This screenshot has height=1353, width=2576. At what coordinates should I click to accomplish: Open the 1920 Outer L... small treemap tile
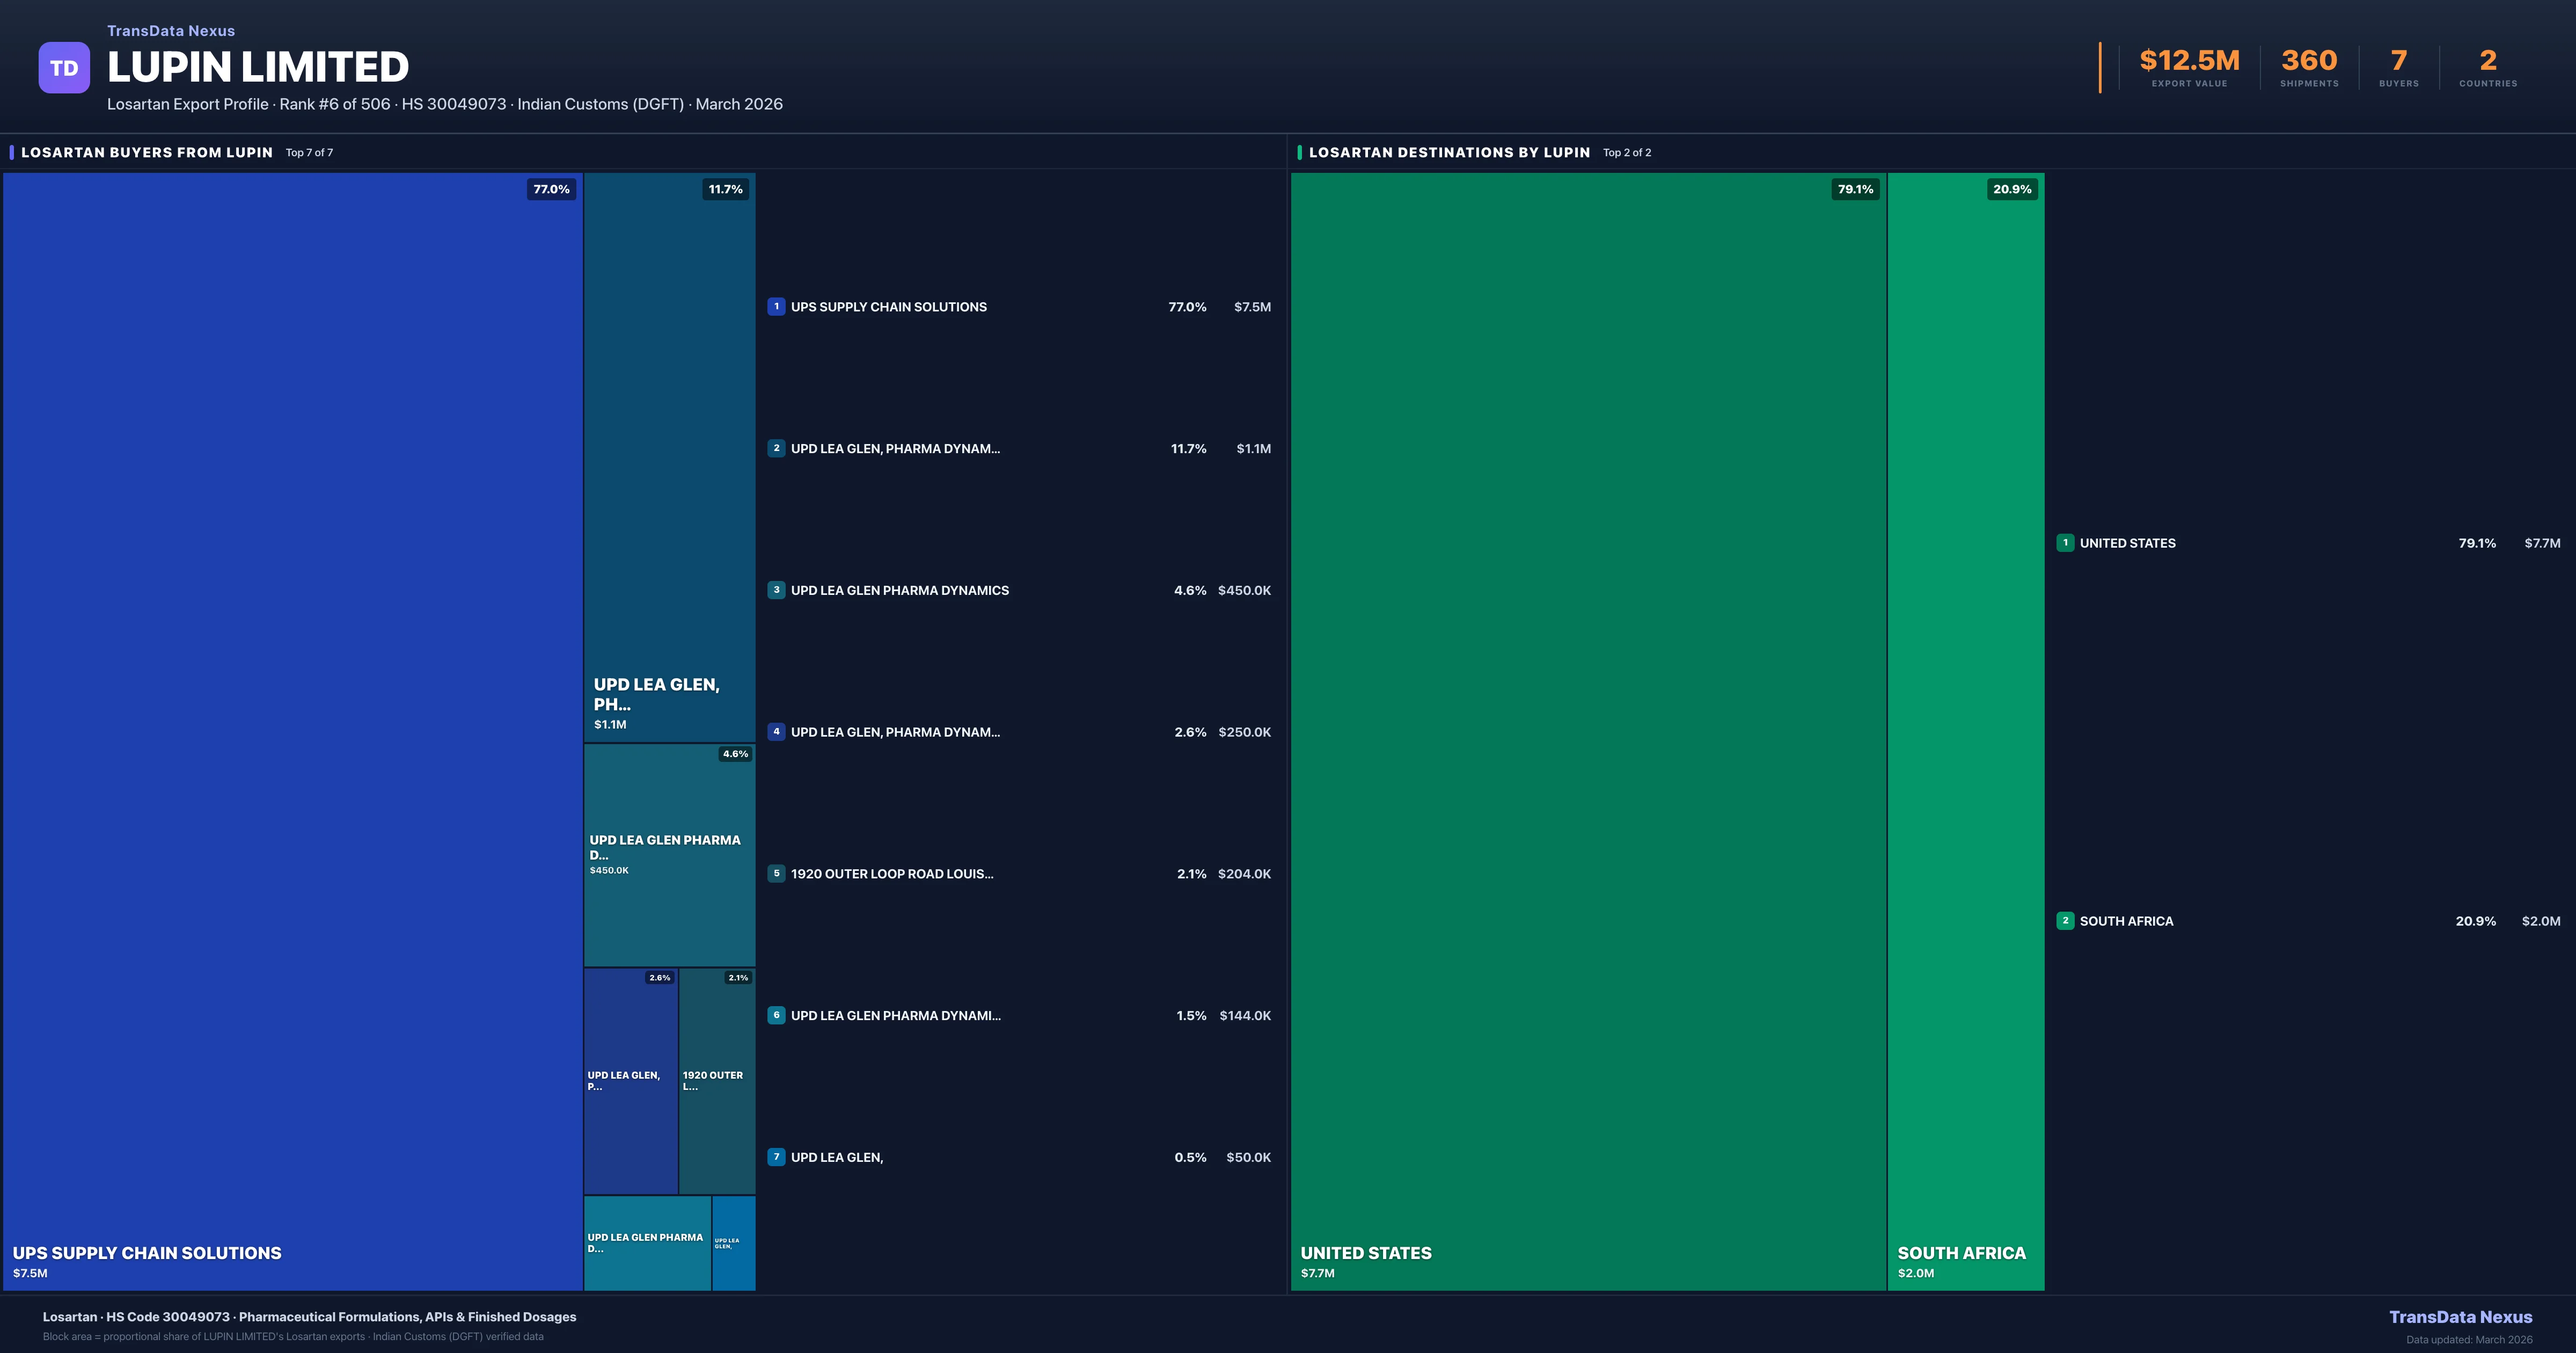717,1081
